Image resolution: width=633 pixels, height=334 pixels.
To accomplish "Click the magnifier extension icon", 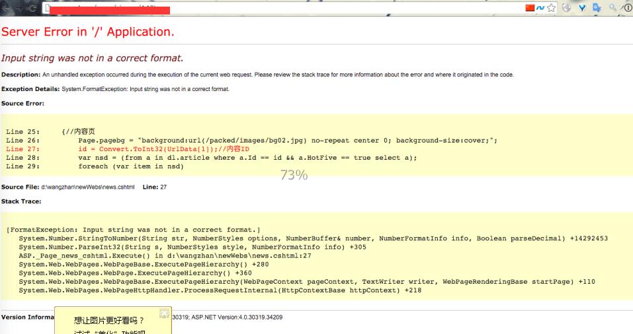I will click(613, 8).
